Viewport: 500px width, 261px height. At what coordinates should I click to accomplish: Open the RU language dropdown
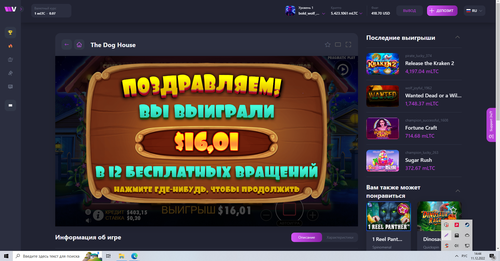click(474, 11)
